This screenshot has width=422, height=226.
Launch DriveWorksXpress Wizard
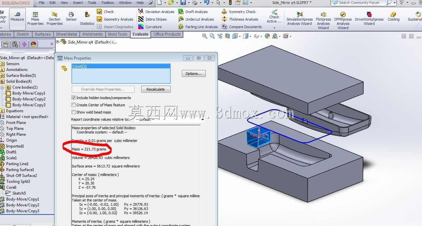pos(369,19)
